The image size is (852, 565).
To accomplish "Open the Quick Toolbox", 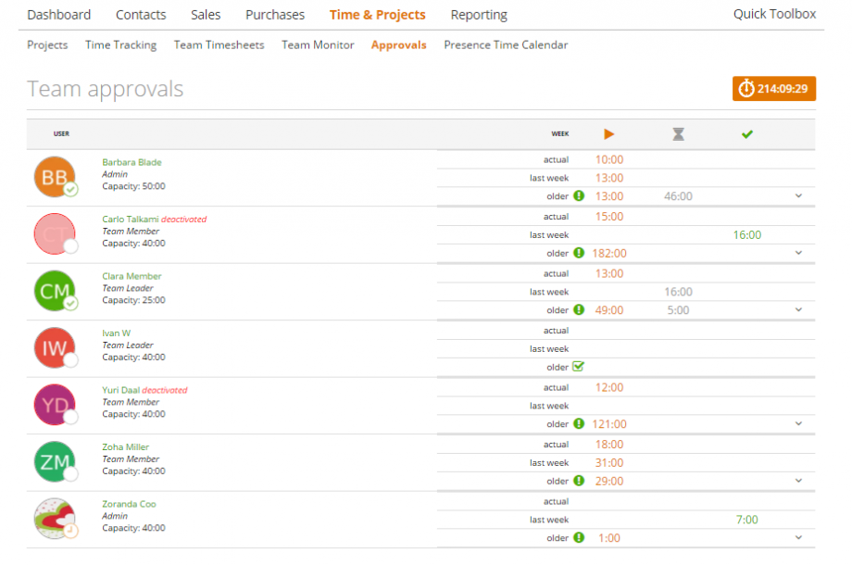I will (774, 14).
